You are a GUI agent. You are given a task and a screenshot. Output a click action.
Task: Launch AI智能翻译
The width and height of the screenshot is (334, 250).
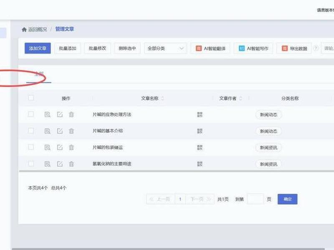210,48
